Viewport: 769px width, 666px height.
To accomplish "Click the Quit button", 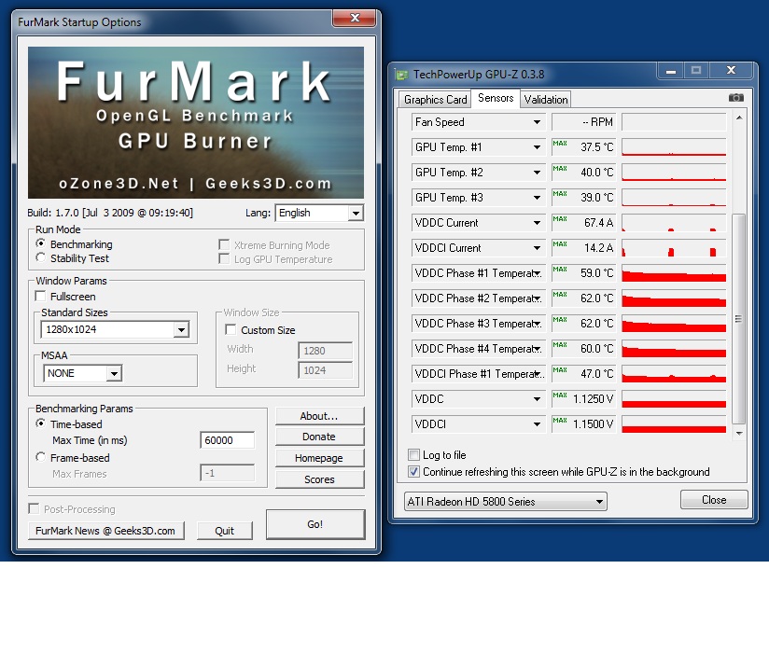I will tap(225, 531).
